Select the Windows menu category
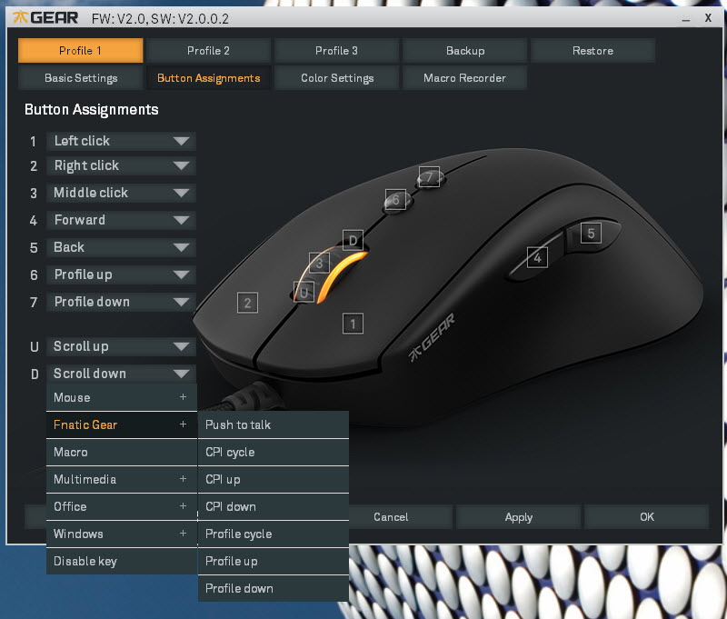Image resolution: width=727 pixels, height=619 pixels. coord(122,534)
